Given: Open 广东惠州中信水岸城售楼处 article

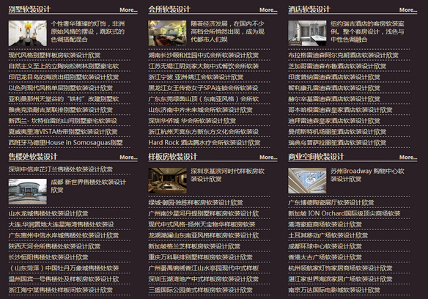Looking at the screenshot, I should click(x=64, y=235).
